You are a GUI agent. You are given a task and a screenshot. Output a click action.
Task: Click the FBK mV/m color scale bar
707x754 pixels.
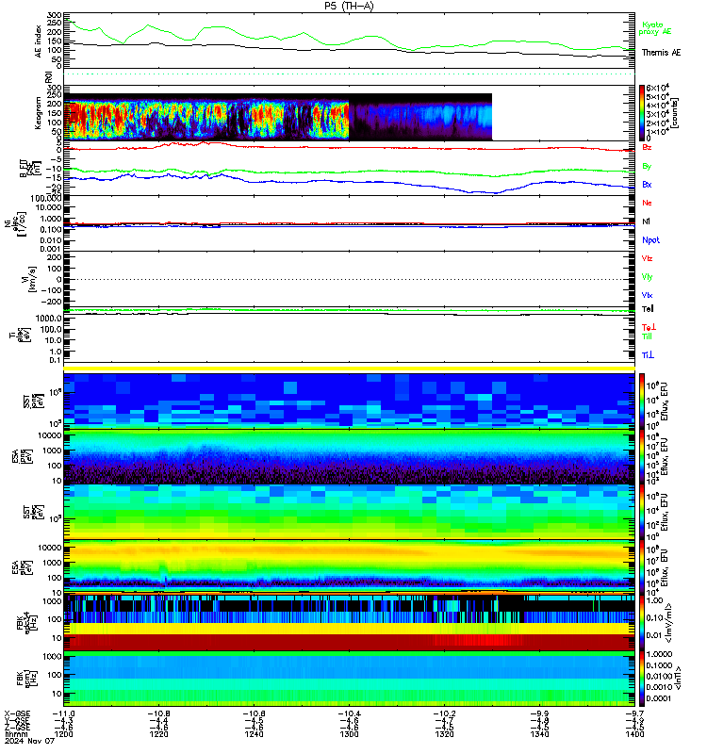642,623
